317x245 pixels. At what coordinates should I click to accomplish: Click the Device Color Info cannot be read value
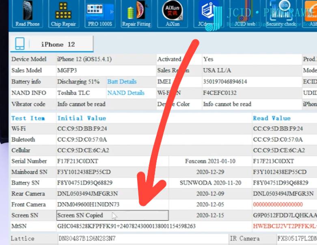point(227,104)
